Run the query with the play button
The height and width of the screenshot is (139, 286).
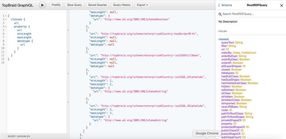coord(42,5)
